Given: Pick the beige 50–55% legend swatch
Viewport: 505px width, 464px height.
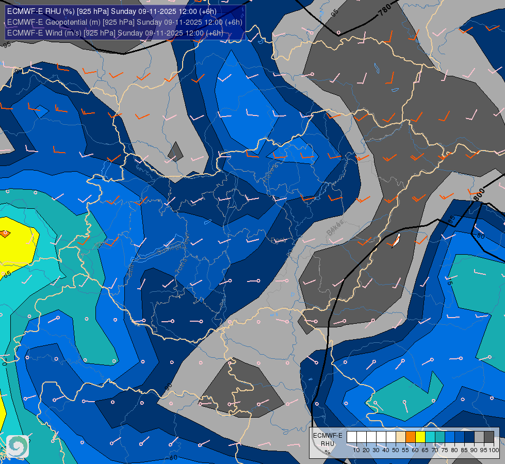Looking at the screenshot, I should (x=401, y=437).
